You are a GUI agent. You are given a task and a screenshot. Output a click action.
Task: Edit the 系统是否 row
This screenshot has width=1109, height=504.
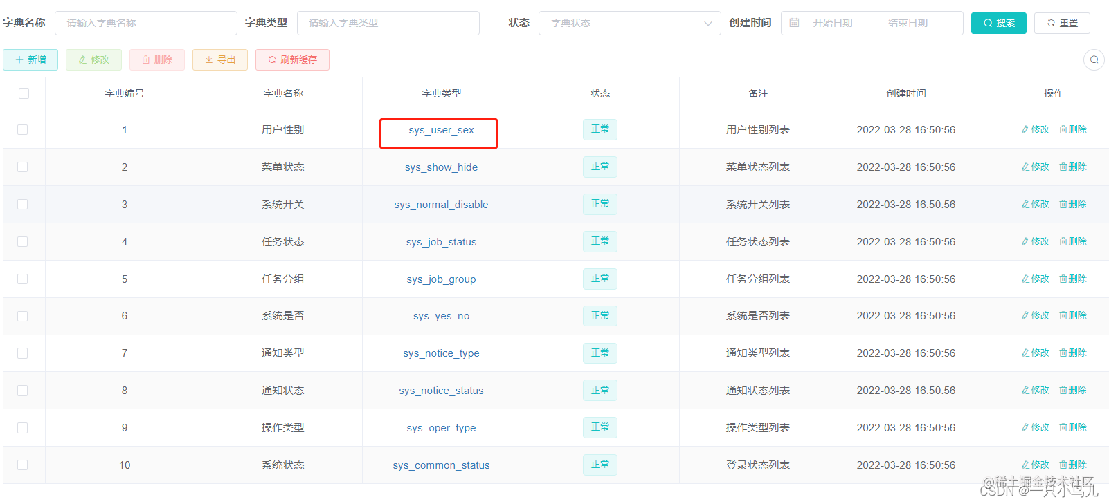click(1036, 315)
